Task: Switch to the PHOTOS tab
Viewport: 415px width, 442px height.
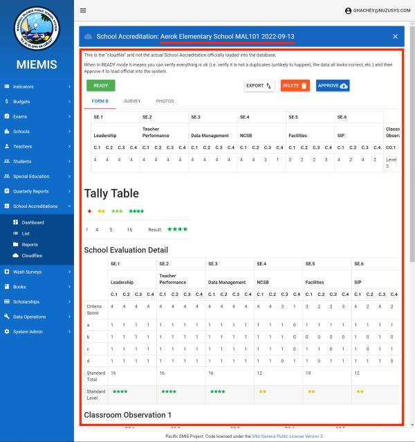Action: point(165,101)
